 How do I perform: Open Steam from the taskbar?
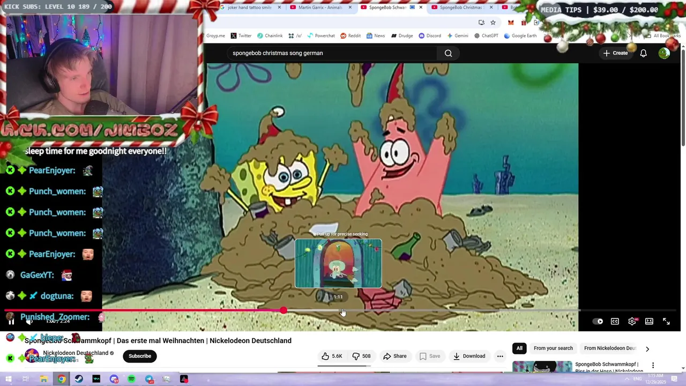coord(79,379)
